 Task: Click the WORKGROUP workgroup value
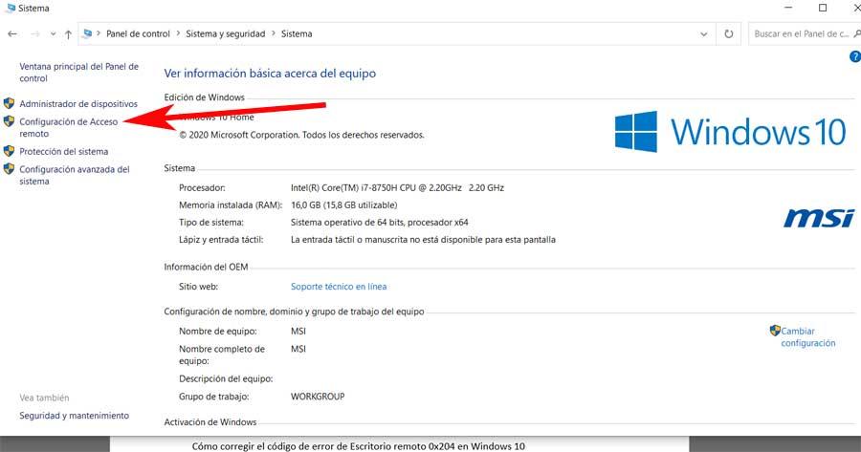[318, 396]
